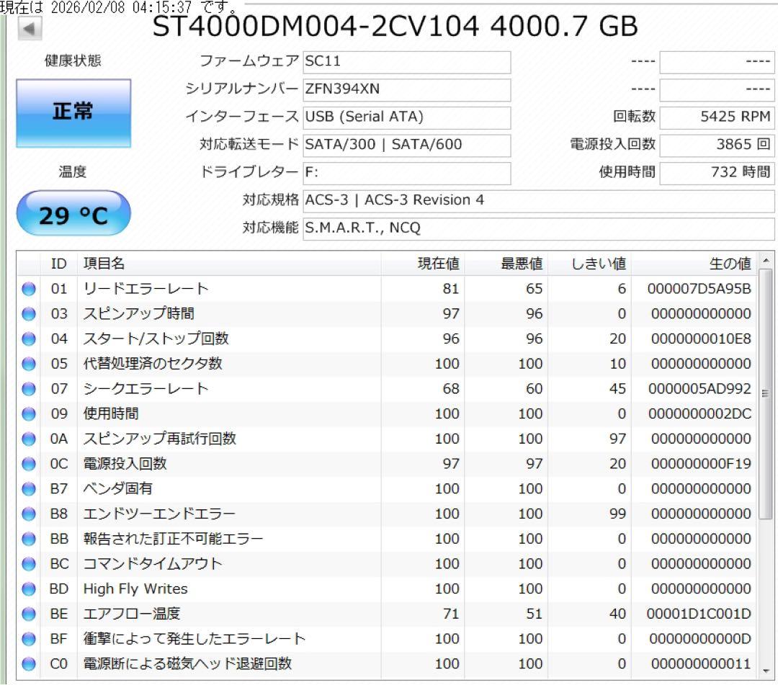Click the indicator for 電源断による磁気ヘッド退避回数
This screenshot has width=778, height=685.
(x=28, y=663)
